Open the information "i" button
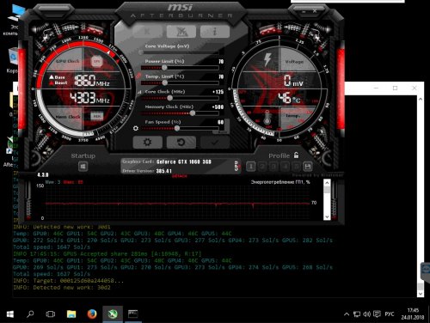The height and width of the screenshot is (323, 430). [215, 31]
